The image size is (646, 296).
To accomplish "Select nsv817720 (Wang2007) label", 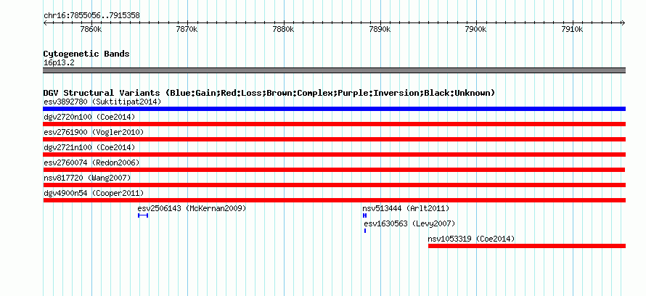I will point(87,178).
